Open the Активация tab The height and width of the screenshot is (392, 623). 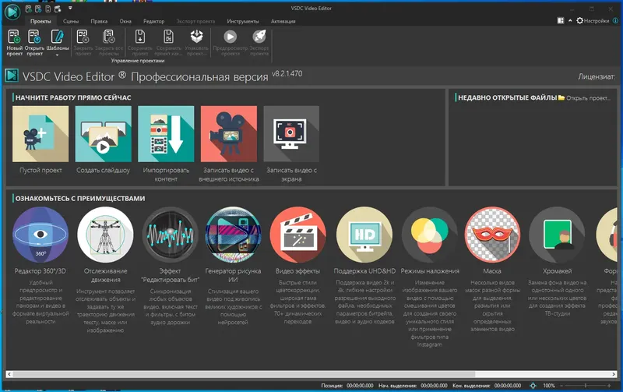[x=283, y=21]
